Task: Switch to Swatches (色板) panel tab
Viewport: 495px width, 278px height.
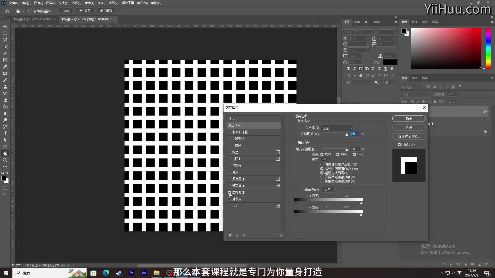Action: [x=415, y=22]
